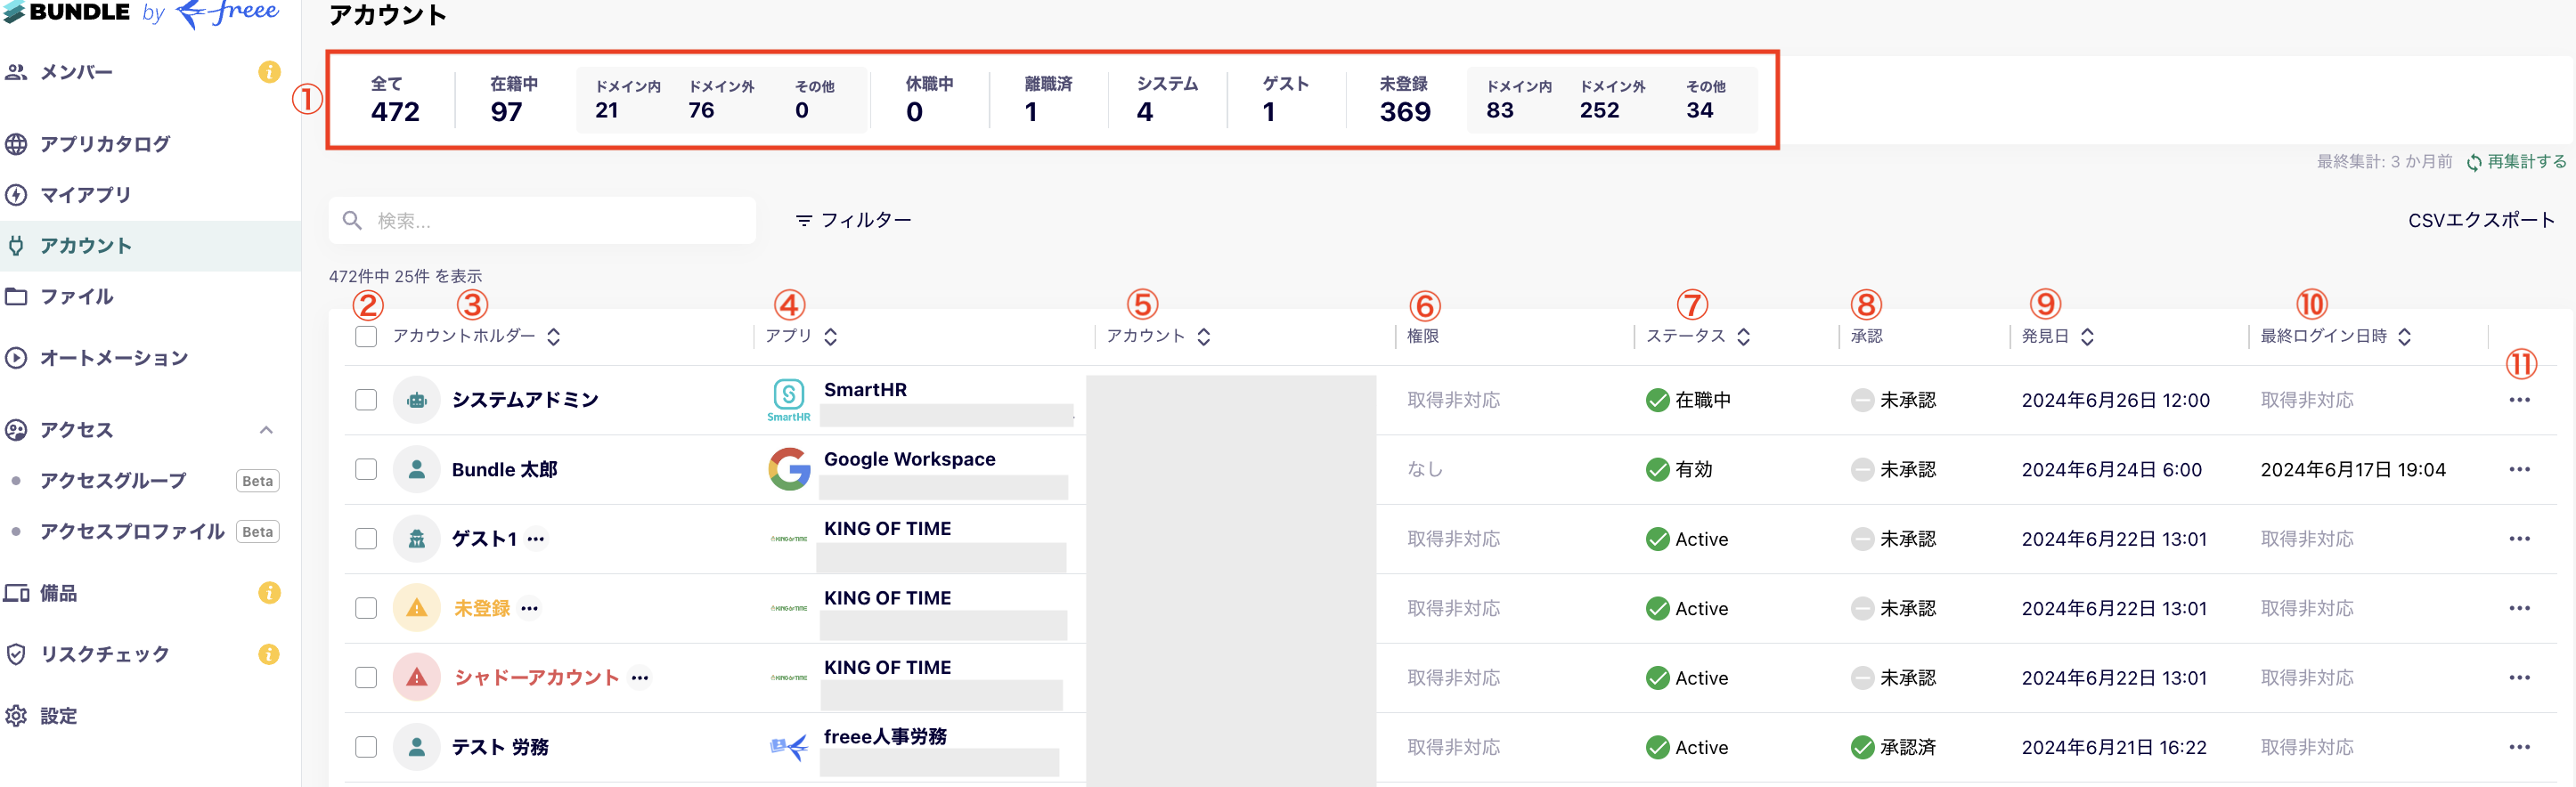Viewport: 2576px width, 787px height.
Task: Click the members people icon in sidebar
Action: point(16,72)
